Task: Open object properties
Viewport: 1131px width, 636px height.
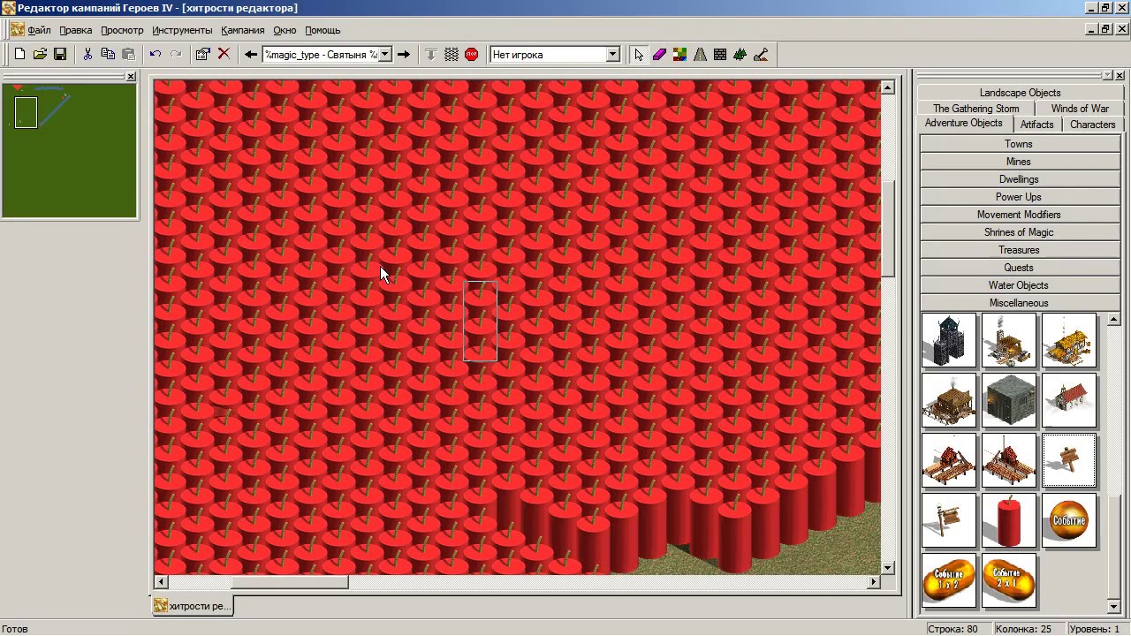Action: (x=202, y=55)
